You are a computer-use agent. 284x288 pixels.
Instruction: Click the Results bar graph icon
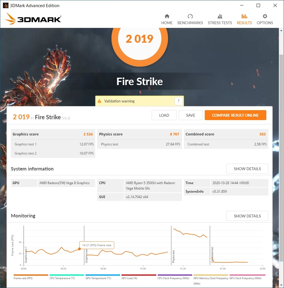pos(244,16)
